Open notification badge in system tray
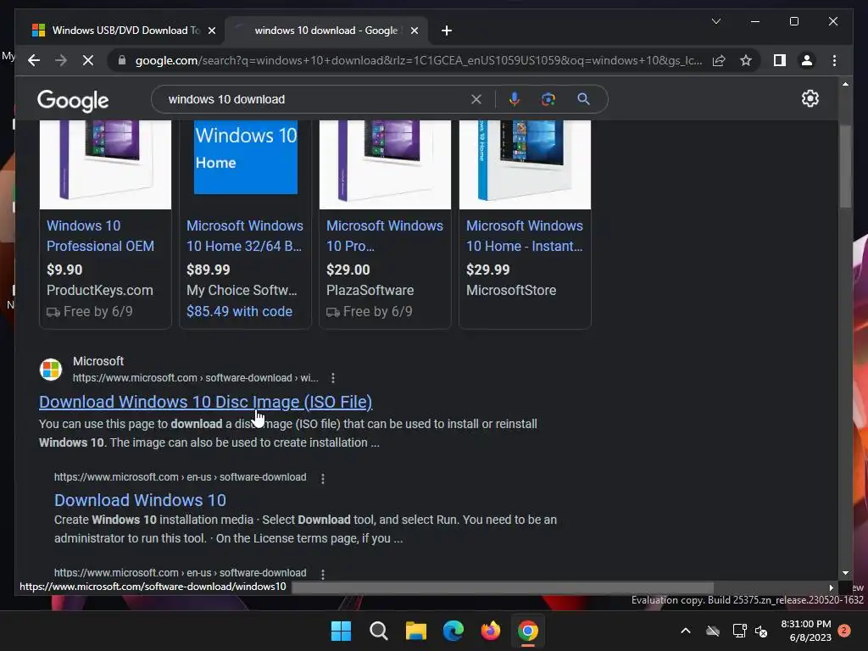The width and height of the screenshot is (868, 651). tap(845, 631)
